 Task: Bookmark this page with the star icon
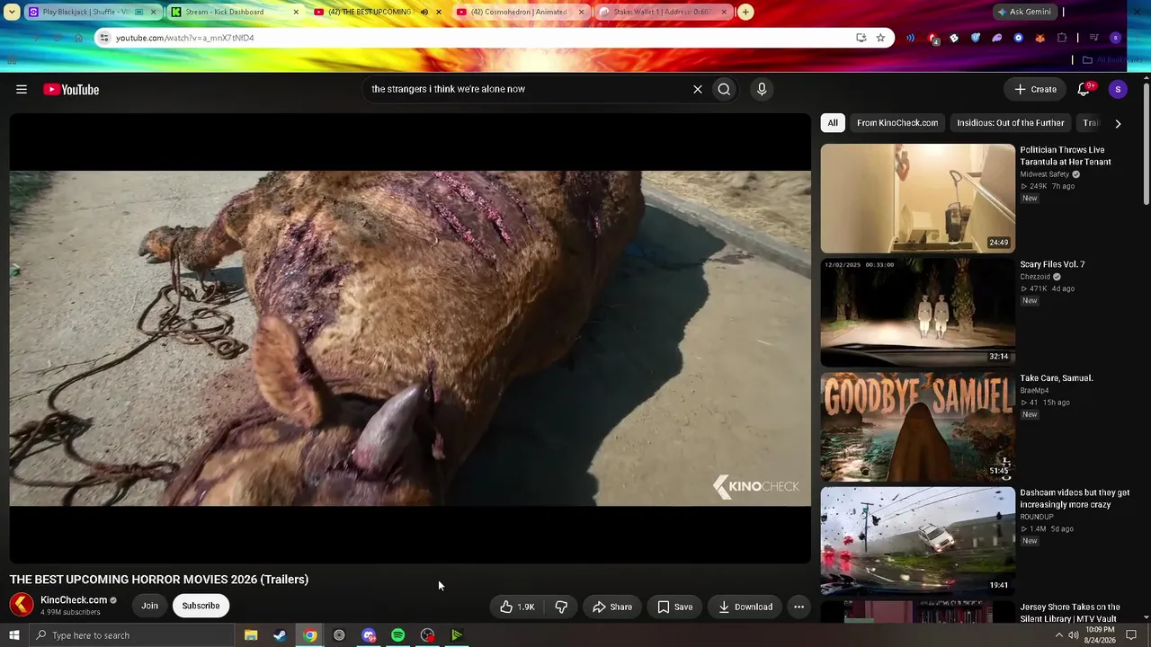[880, 38]
